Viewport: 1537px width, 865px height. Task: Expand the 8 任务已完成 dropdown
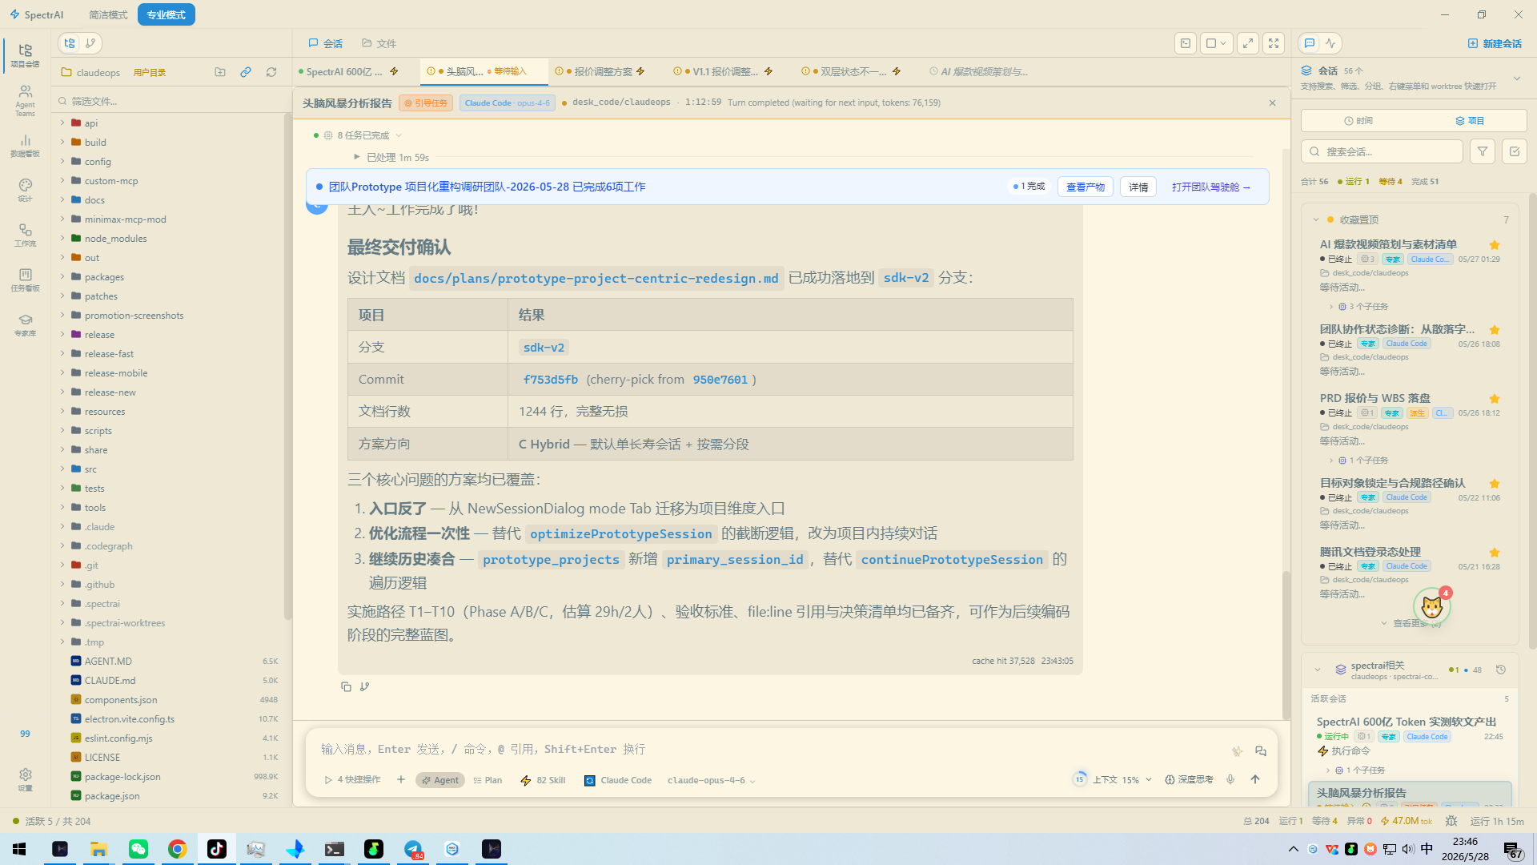pos(363,135)
